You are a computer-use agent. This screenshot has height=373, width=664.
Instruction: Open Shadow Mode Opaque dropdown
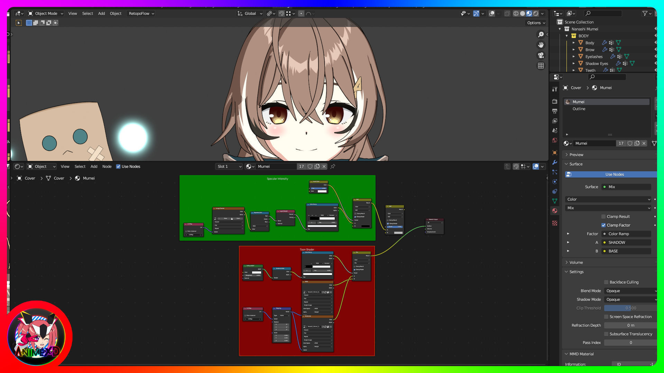point(630,299)
